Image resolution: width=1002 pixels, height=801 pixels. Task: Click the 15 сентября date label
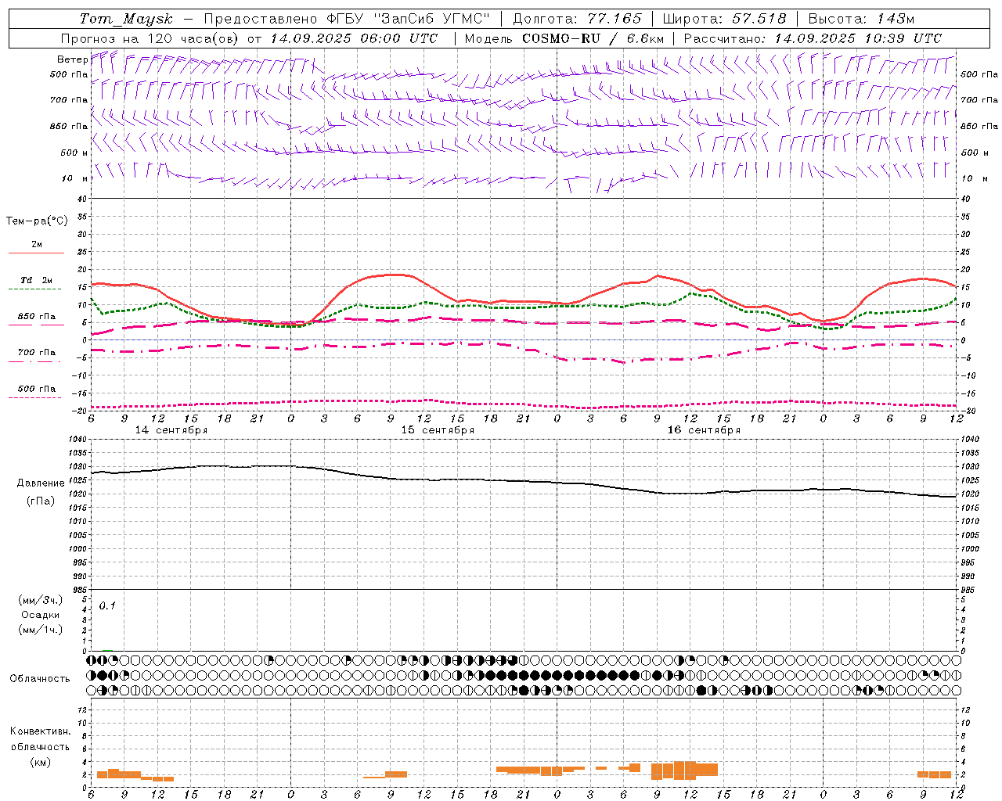[438, 430]
